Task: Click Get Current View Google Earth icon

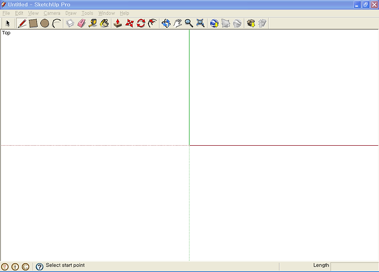Action: tap(214, 24)
